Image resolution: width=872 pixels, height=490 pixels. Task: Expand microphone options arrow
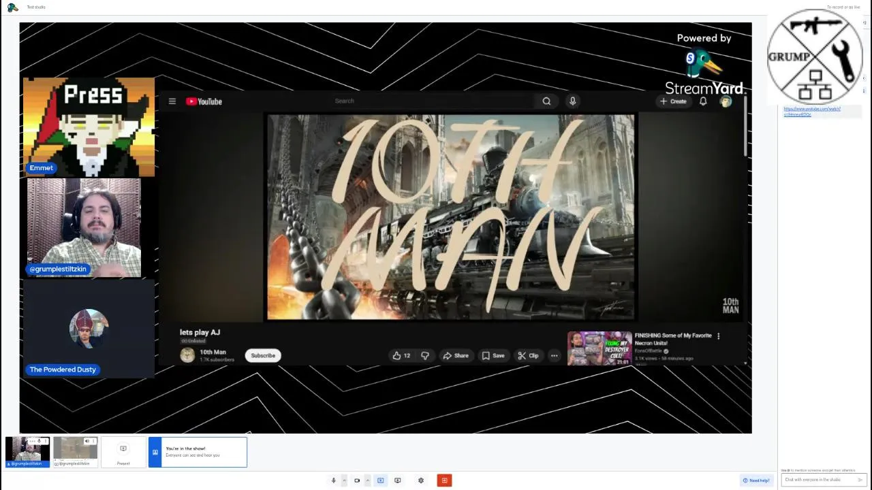point(344,480)
